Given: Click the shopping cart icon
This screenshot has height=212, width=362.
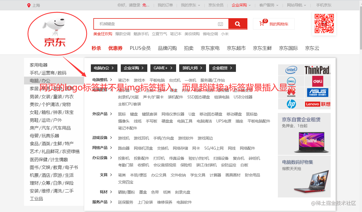Looking at the screenshot, I should point(262,23).
